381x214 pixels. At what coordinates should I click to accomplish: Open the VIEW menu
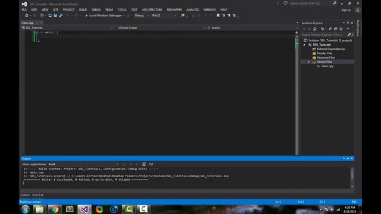[45, 10]
